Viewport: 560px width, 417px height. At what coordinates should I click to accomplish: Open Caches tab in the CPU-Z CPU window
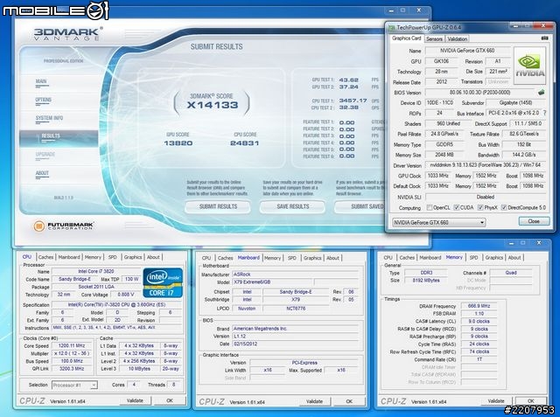[45, 257]
